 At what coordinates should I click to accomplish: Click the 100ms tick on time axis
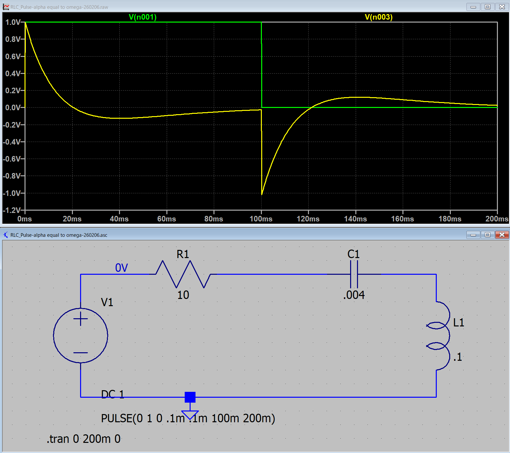coord(261,219)
